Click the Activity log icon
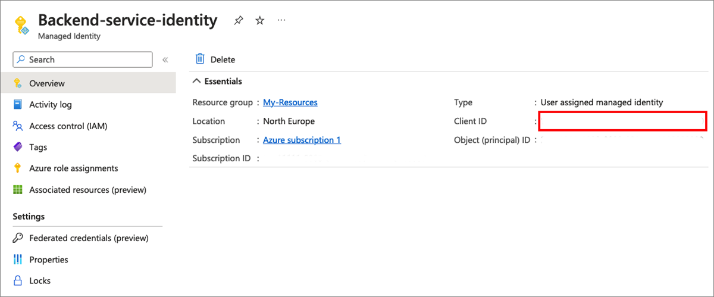The image size is (714, 297). [18, 105]
